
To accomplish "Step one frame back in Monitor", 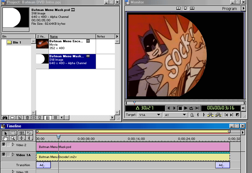I will pyautogui.click(x=169, y=108).
